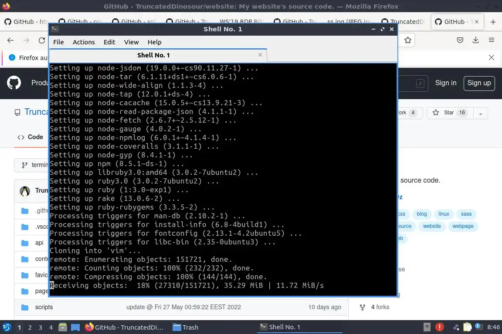Click the scripts folder icon

(25, 307)
